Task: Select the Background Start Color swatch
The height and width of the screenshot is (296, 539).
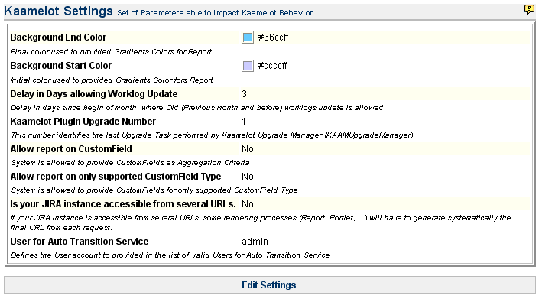Action: pyautogui.click(x=248, y=66)
